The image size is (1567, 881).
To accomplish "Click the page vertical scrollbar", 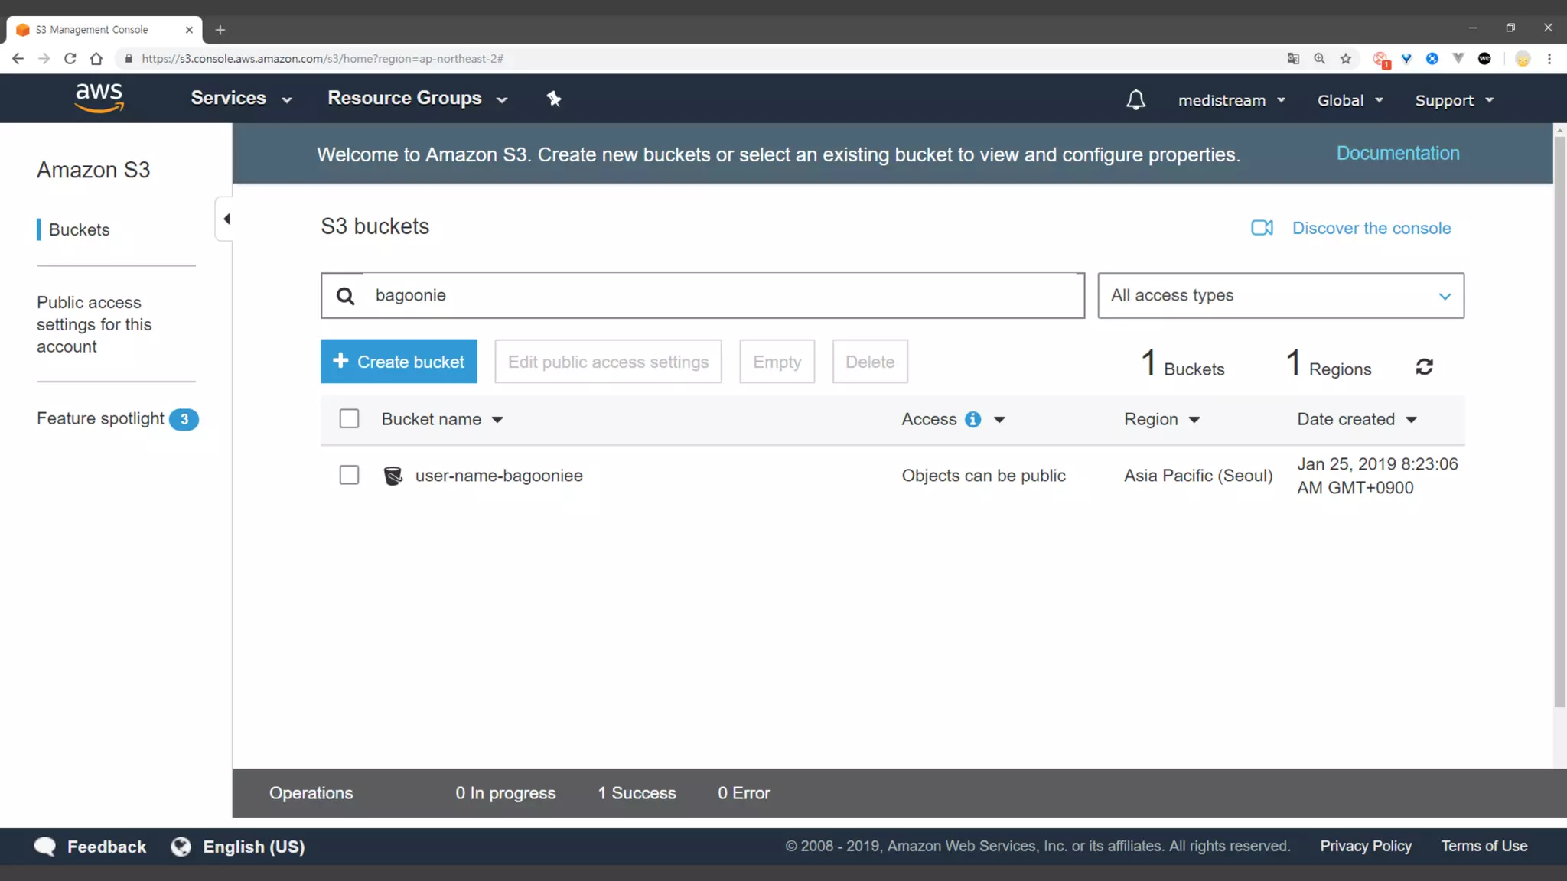I will (1559, 421).
